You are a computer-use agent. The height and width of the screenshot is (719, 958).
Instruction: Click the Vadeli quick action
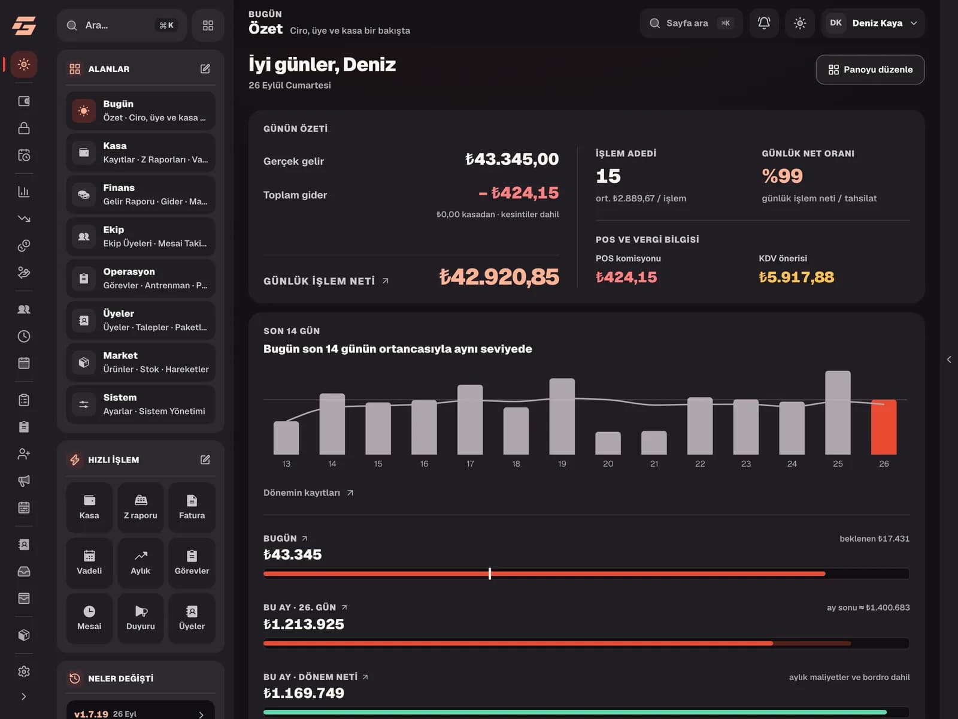click(x=89, y=563)
